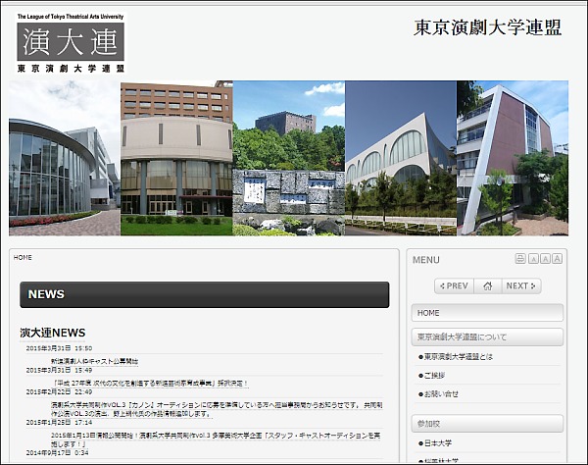
Task: Click the 東京演劇大学連盟 site title
Action: tap(487, 27)
